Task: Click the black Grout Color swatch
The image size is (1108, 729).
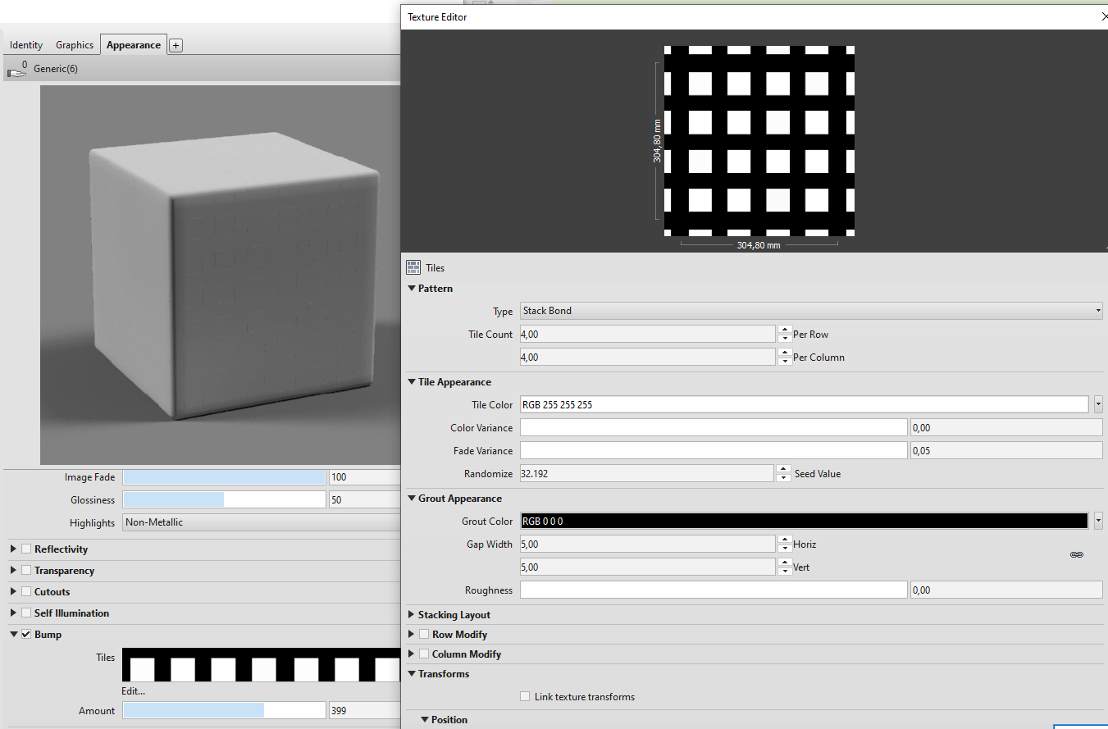Action: [805, 521]
